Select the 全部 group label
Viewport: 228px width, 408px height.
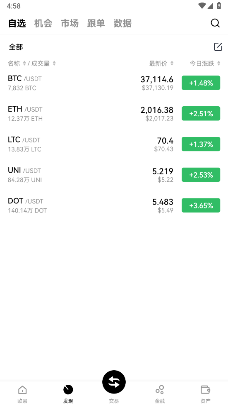[16, 47]
